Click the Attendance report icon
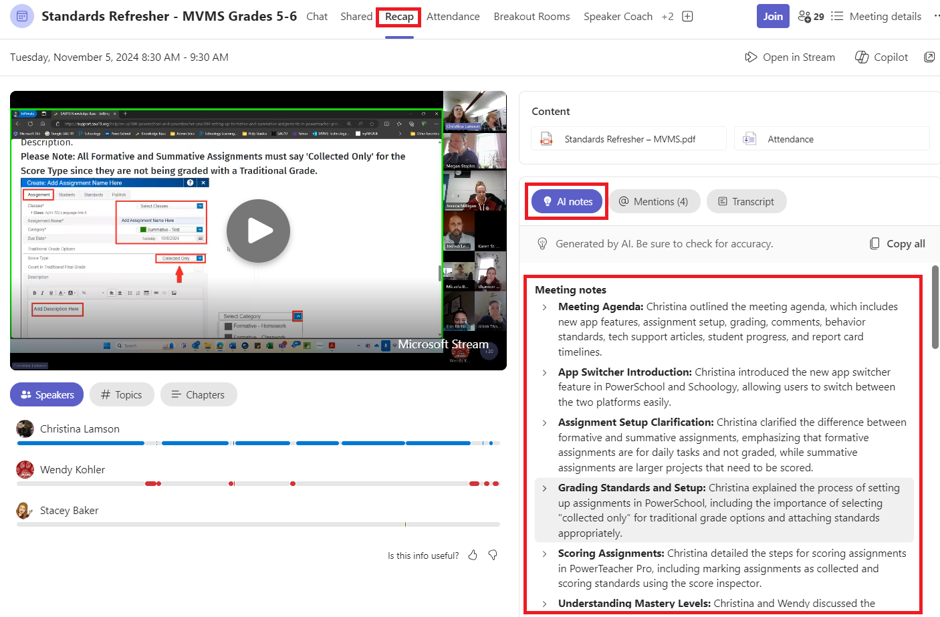This screenshot has width=940, height=617. [x=749, y=139]
